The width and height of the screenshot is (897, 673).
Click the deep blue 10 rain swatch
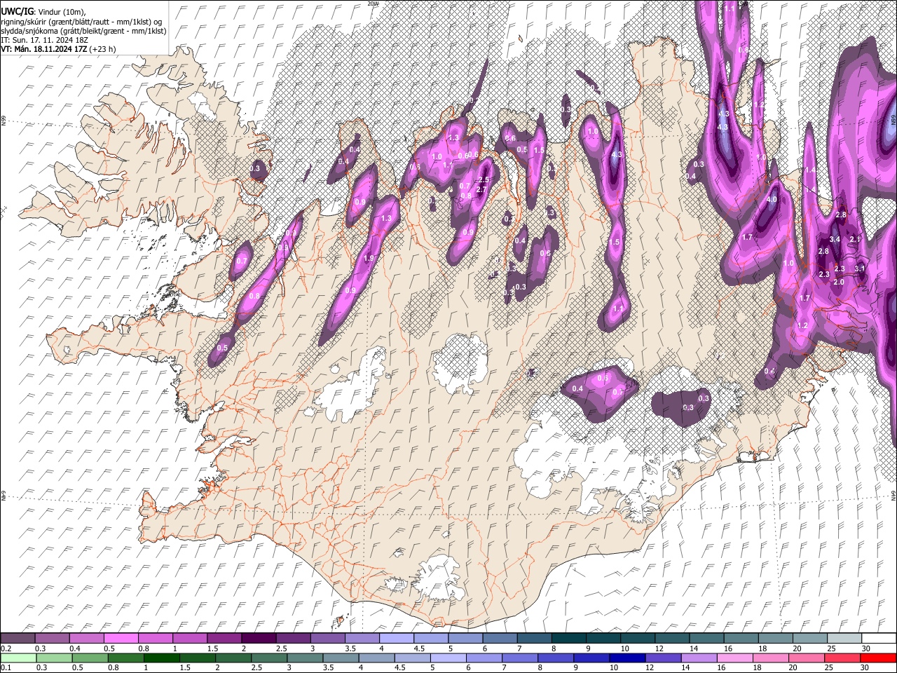[x=626, y=658]
